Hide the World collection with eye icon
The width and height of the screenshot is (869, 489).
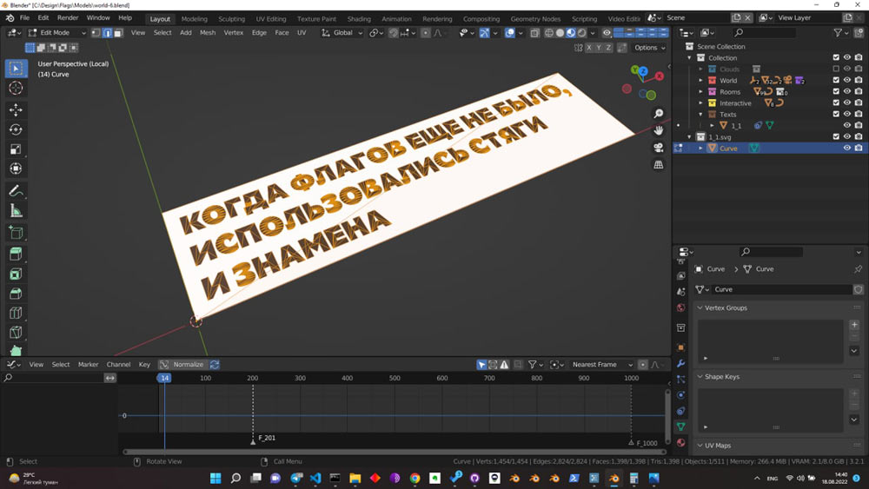847,81
